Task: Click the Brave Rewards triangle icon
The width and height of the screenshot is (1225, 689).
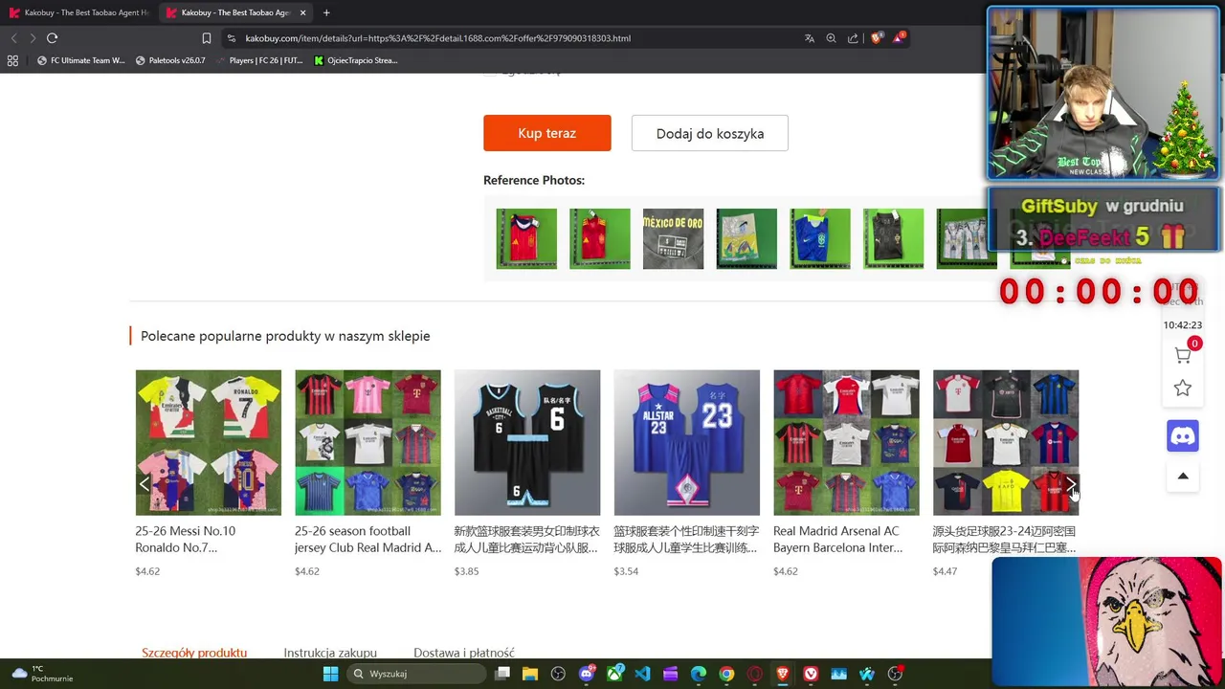Action: (x=898, y=38)
